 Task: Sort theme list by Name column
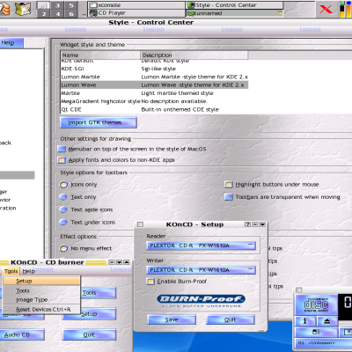pyautogui.click(x=100, y=55)
